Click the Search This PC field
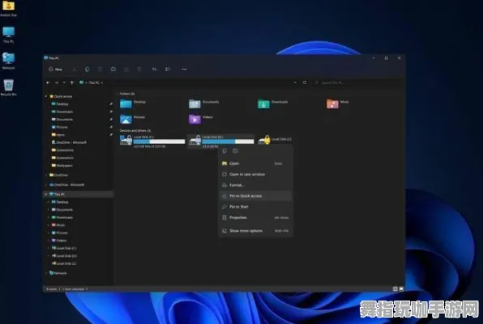Viewport: 483px width, 324px height. click(x=358, y=82)
